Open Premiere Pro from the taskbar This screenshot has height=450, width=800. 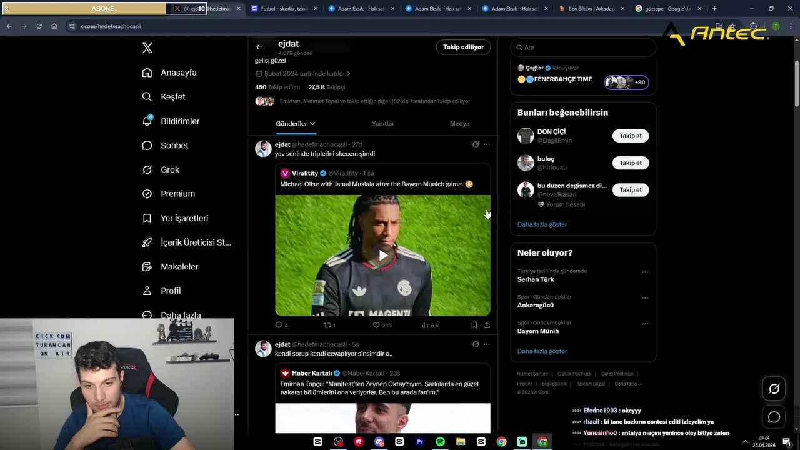tap(420, 442)
